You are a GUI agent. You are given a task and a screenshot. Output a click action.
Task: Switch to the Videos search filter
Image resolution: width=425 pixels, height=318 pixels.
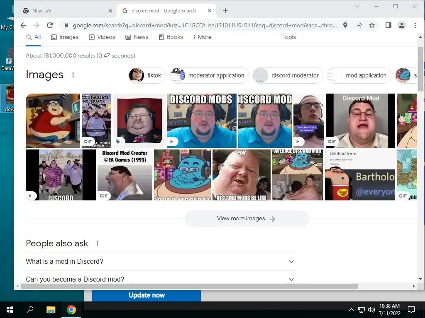point(102,37)
